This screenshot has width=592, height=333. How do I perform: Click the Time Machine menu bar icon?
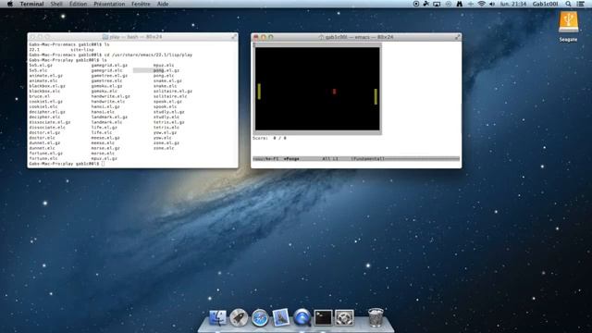pos(448,4)
